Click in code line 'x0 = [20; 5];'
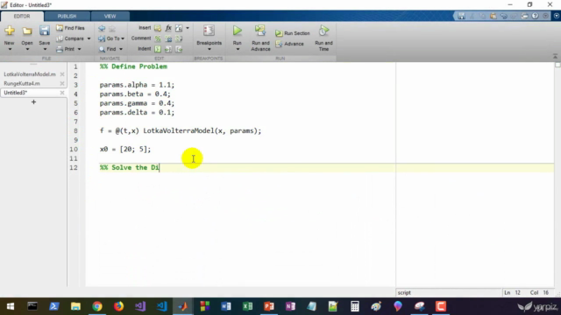 [125, 149]
